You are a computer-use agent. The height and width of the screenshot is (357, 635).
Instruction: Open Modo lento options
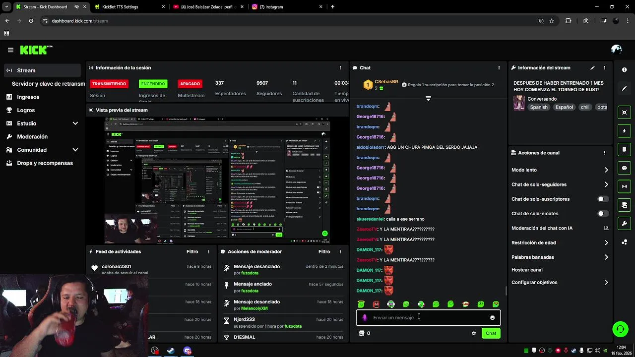pos(560,170)
